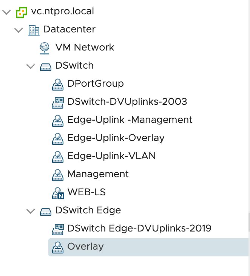
Task: Click the DSwitch Edge-DVUplinks-2019 uplink icon
Action: (58, 229)
